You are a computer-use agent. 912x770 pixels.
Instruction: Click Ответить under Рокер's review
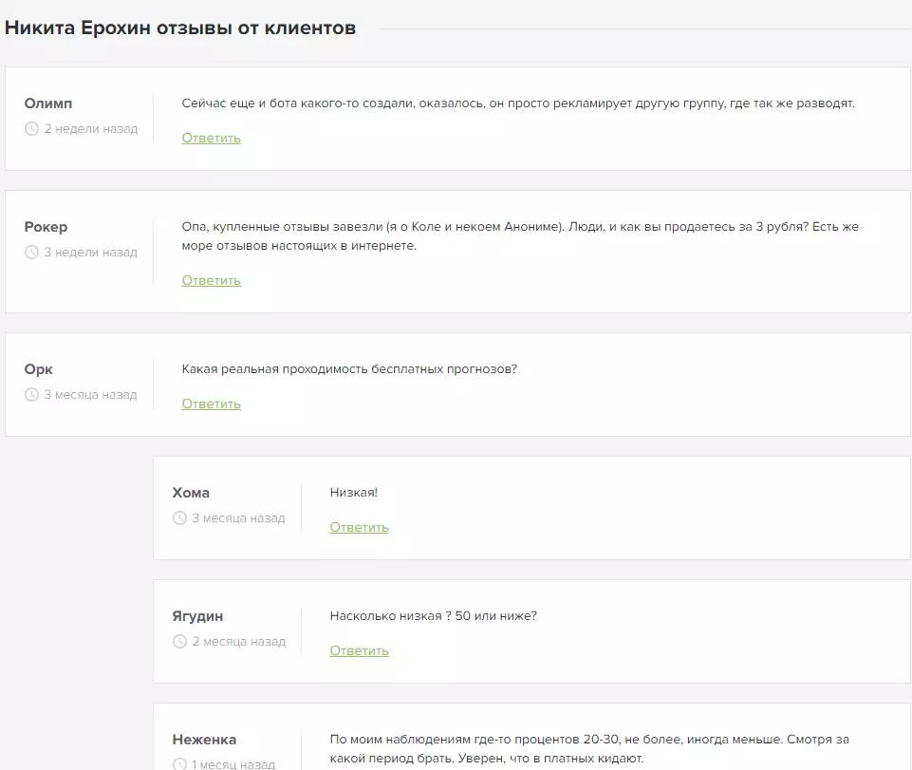pyautogui.click(x=211, y=280)
